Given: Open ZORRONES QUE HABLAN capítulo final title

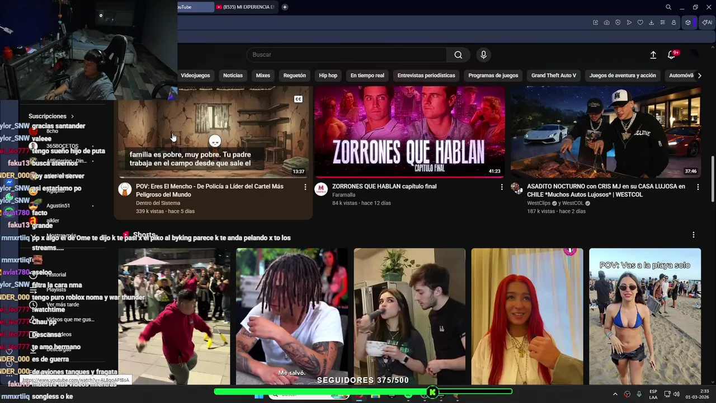Looking at the screenshot, I should click(384, 186).
